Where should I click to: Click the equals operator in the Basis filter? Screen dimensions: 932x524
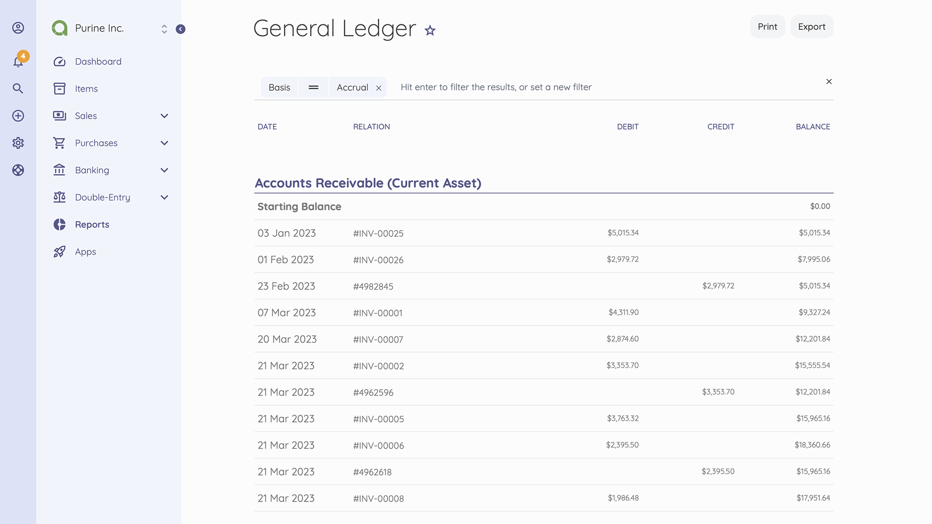[x=313, y=87]
